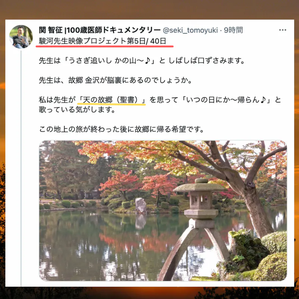
Task: Click the final sentence この地上の旅が終わった後に
Action: pos(121,129)
